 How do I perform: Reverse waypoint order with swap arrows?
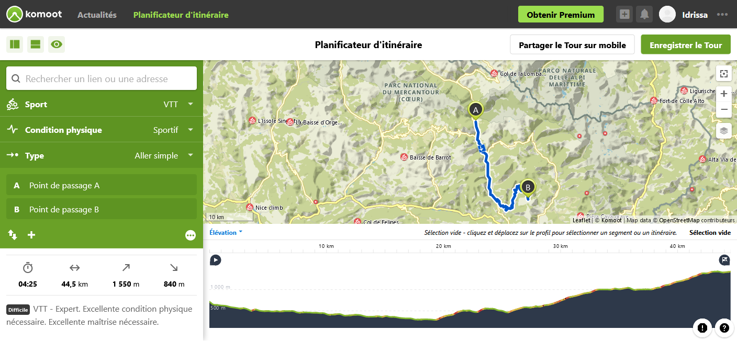tap(13, 235)
